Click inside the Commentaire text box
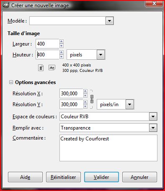 (108, 148)
